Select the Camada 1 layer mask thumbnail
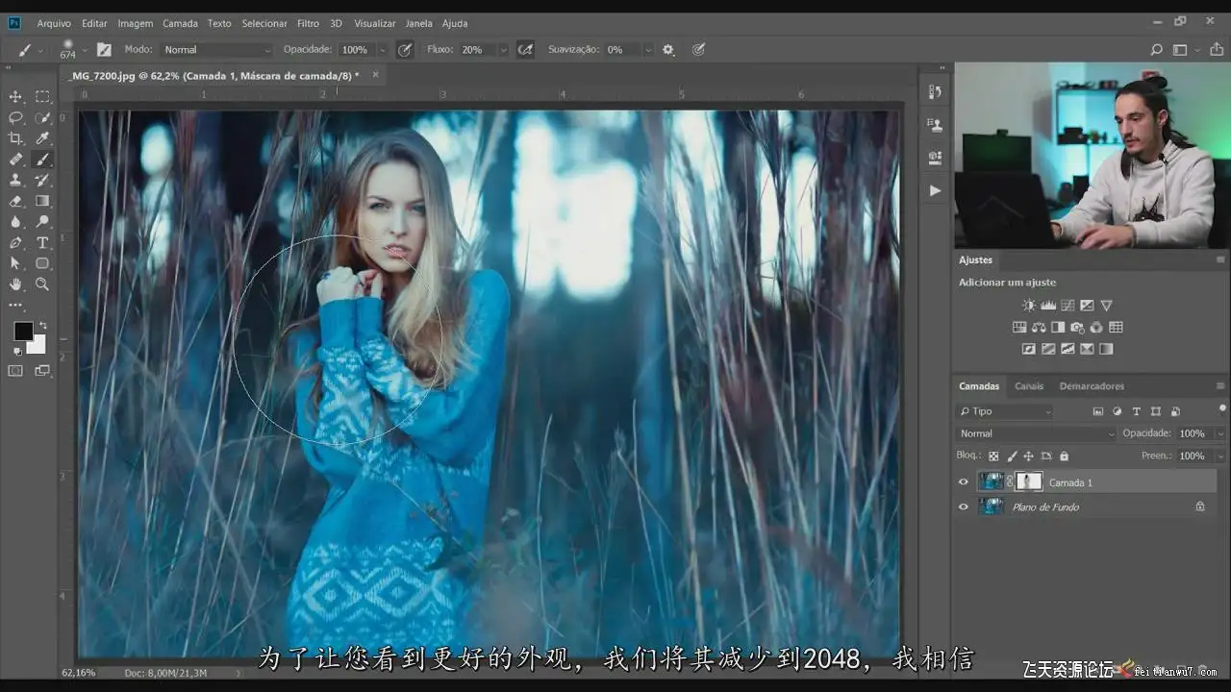1231x692 pixels. click(x=1028, y=482)
